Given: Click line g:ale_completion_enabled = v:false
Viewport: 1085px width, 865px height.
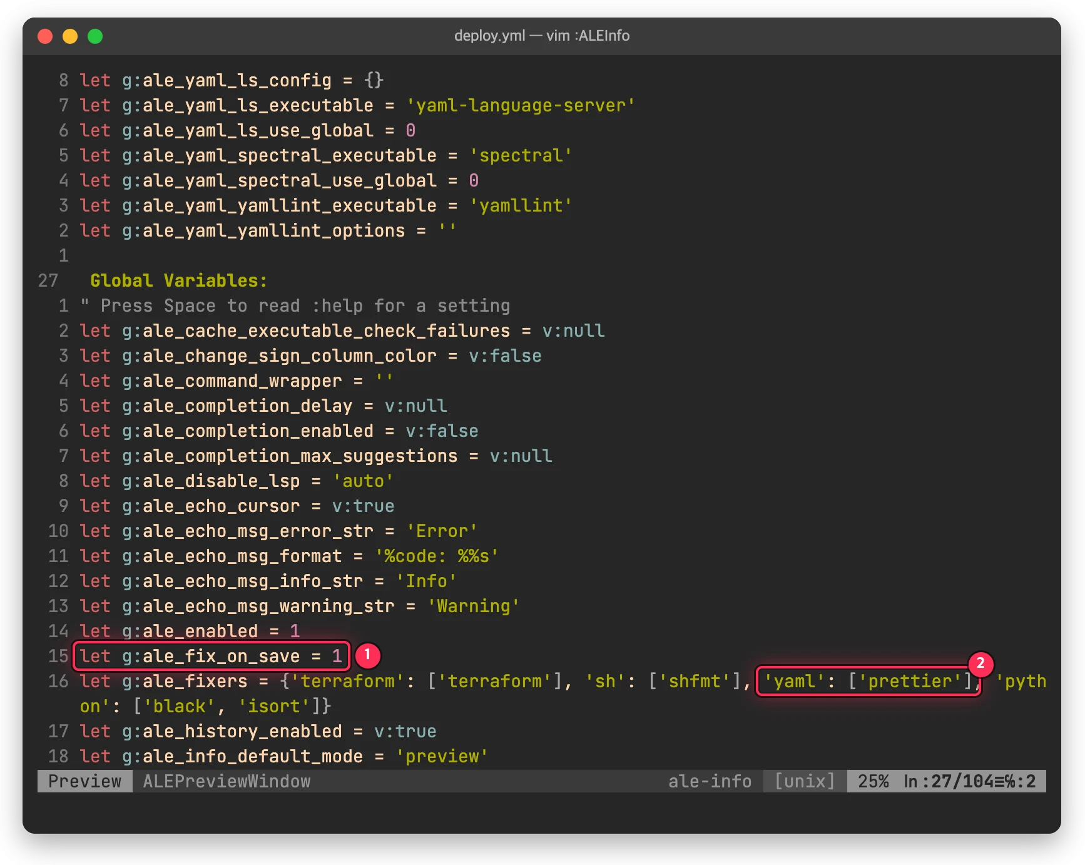Looking at the screenshot, I should 279,431.
